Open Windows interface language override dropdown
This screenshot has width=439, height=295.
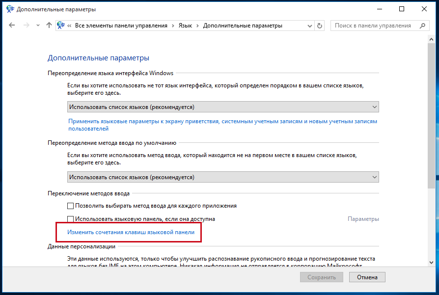coord(223,107)
